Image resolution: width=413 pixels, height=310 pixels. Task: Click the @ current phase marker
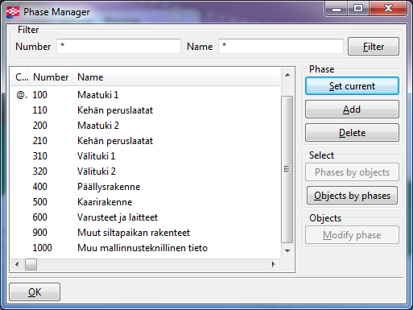pyautogui.click(x=22, y=95)
